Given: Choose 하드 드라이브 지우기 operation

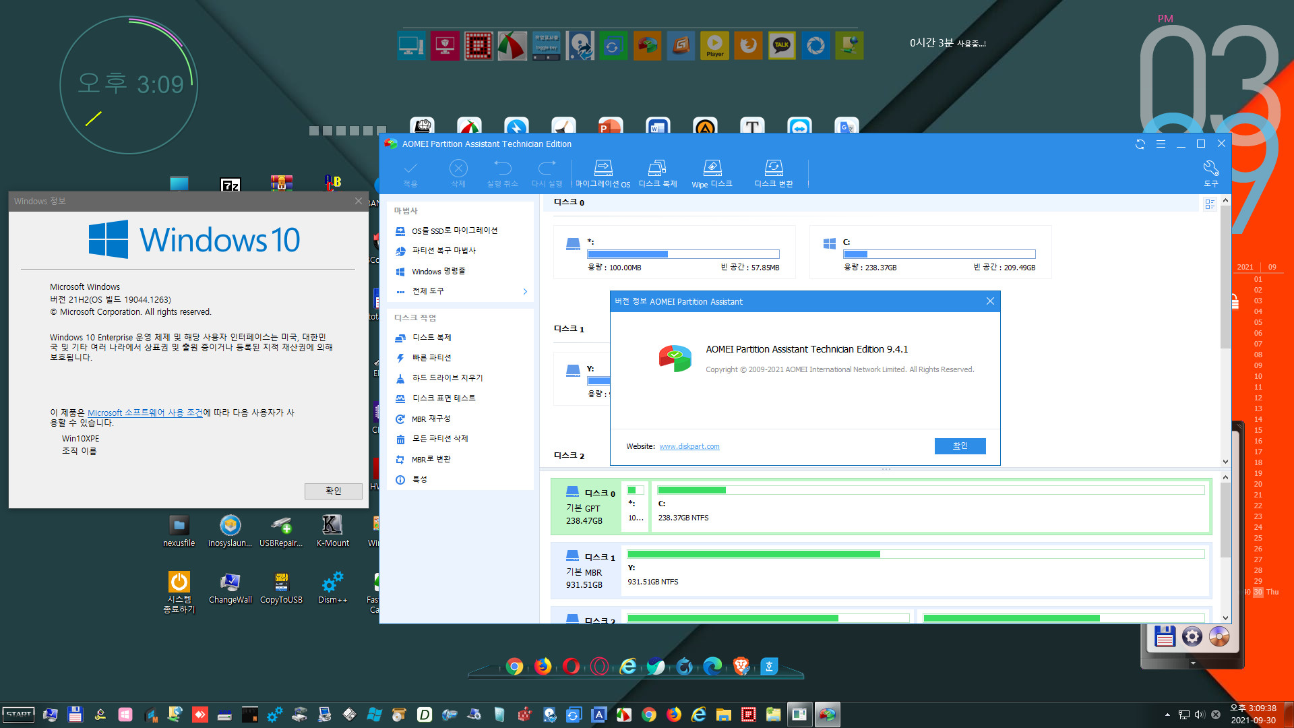Looking at the screenshot, I should click(447, 378).
